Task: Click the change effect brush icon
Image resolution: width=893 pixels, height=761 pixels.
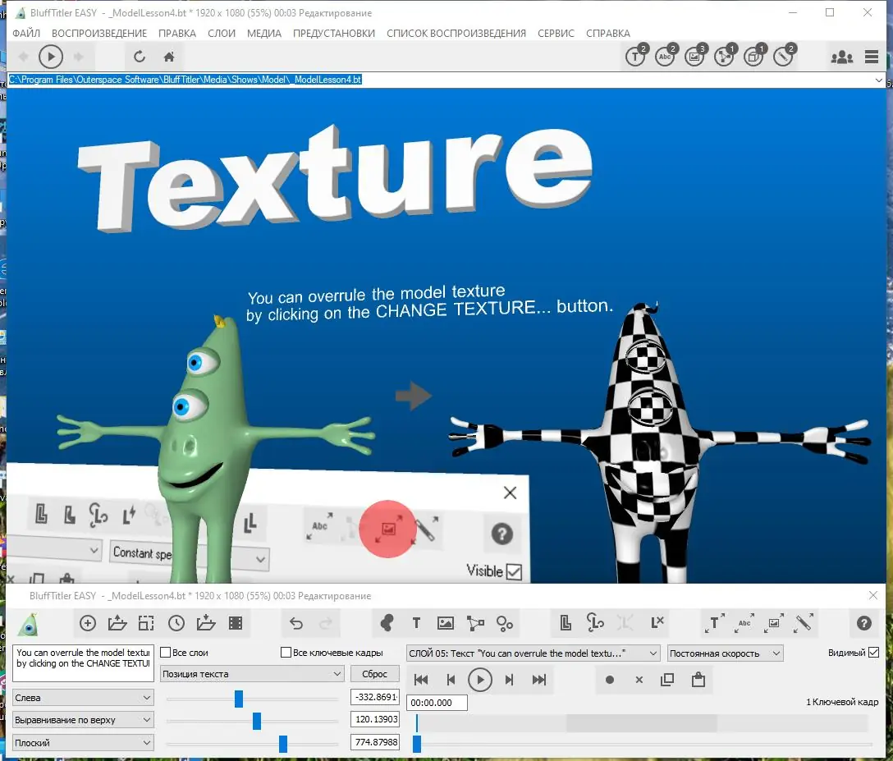Action: 803,622
